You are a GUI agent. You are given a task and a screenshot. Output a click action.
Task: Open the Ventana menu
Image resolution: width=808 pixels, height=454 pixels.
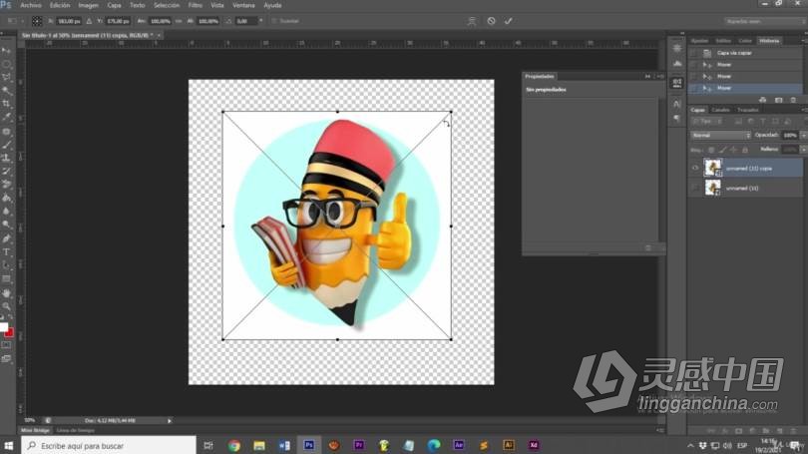pos(243,5)
